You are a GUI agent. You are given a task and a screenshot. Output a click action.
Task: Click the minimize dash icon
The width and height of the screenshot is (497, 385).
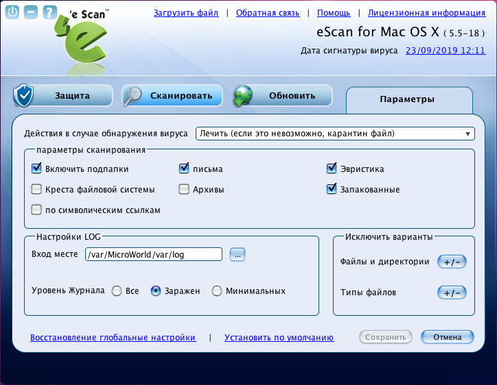click(31, 12)
